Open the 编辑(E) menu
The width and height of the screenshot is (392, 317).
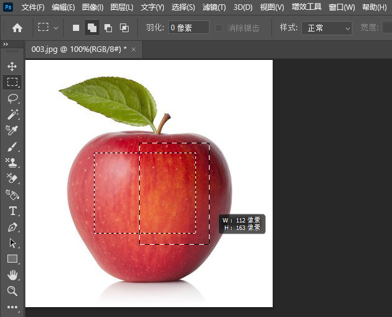[63, 7]
